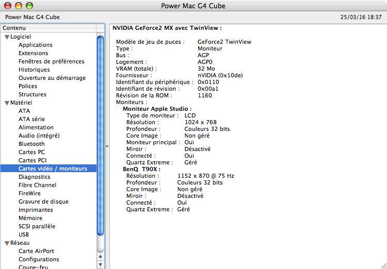Image resolution: width=387 pixels, height=269 pixels.
Task: Collapse the Logiciel section triangle
Action: pyautogui.click(x=7, y=37)
